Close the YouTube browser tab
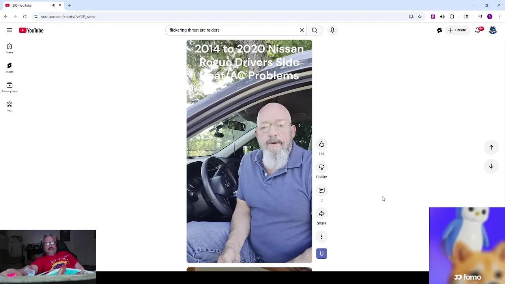This screenshot has height=284, width=505. 60,6
